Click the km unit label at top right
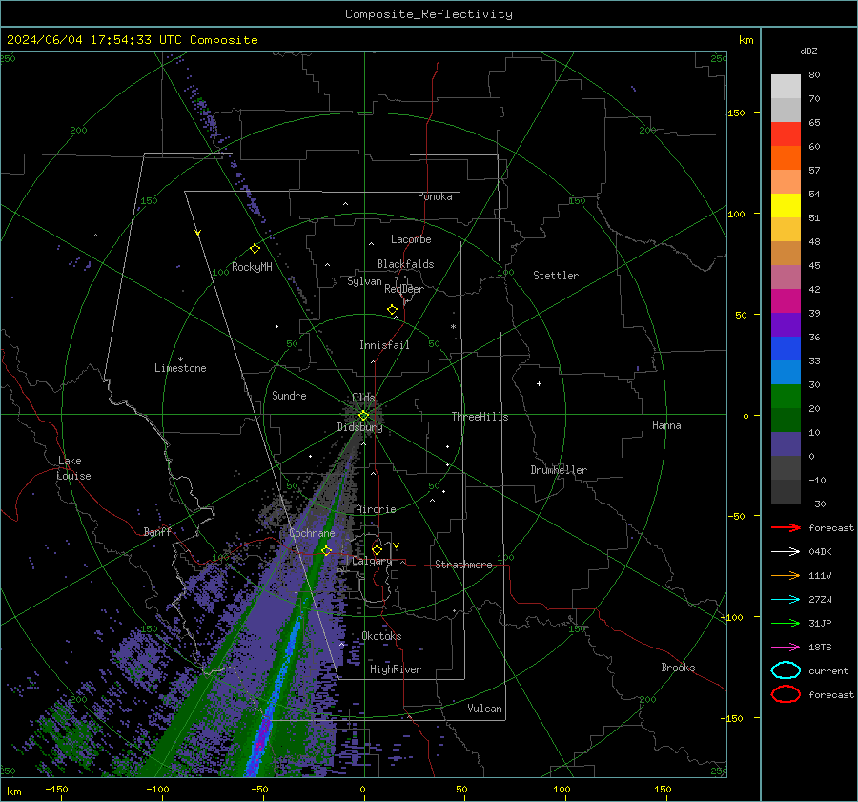Screen dimensions: 858x802 (746, 40)
